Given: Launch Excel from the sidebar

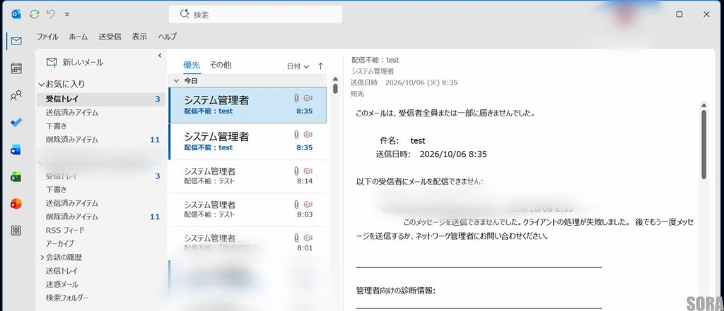Looking at the screenshot, I should click(x=16, y=176).
